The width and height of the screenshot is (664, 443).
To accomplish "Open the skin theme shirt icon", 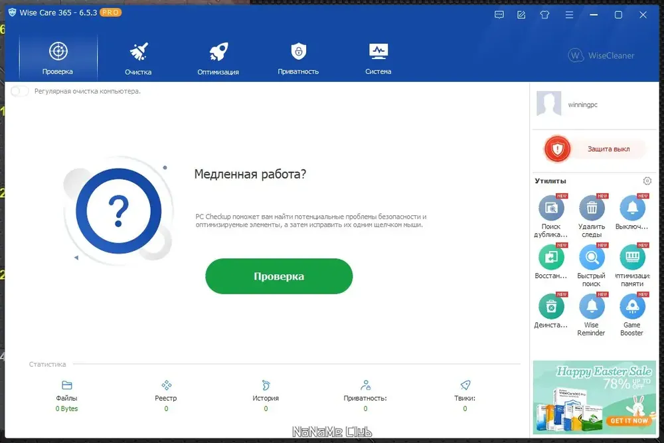I will click(544, 15).
